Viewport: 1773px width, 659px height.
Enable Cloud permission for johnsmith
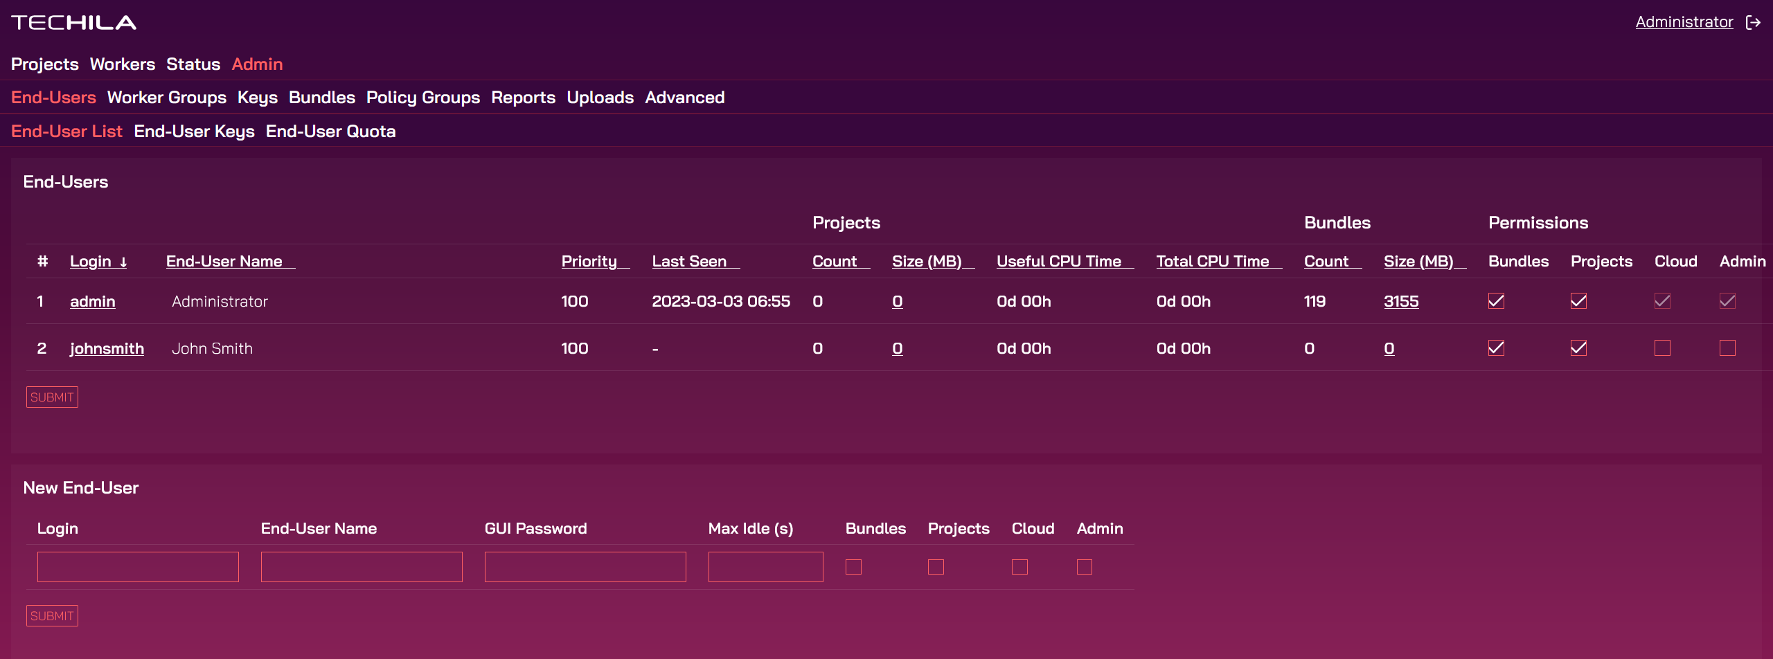1662,348
